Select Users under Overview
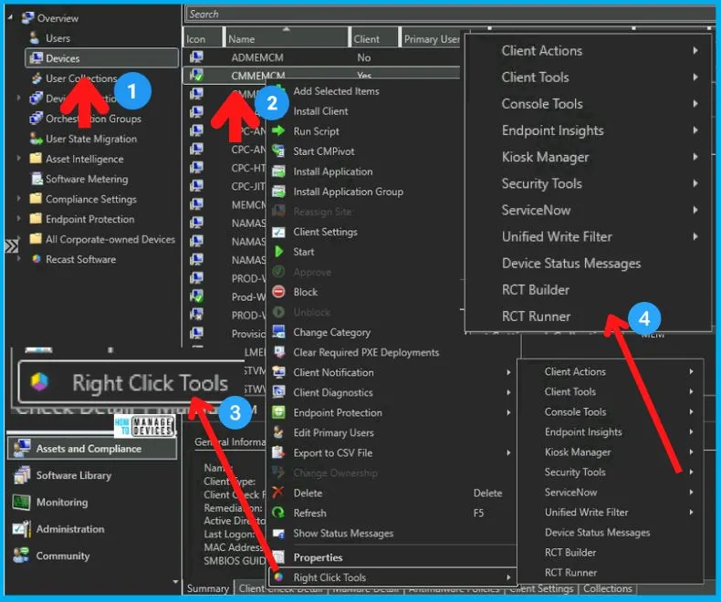 pyautogui.click(x=57, y=38)
